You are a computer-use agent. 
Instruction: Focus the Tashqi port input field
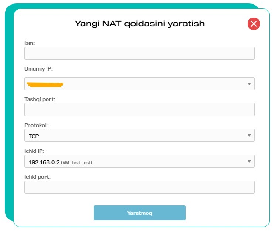click(140, 109)
